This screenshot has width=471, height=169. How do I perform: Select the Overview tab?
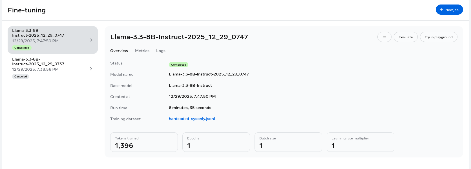point(119,51)
